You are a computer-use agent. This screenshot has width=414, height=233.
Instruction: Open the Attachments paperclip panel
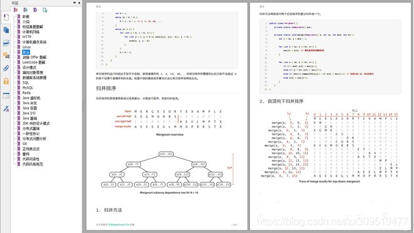pyautogui.click(x=6, y=68)
